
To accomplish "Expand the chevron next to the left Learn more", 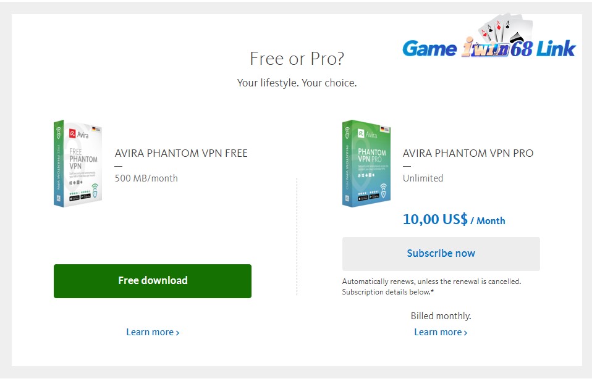I will pos(177,332).
